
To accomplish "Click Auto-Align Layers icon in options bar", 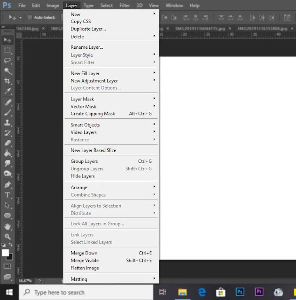I will 287,17.
